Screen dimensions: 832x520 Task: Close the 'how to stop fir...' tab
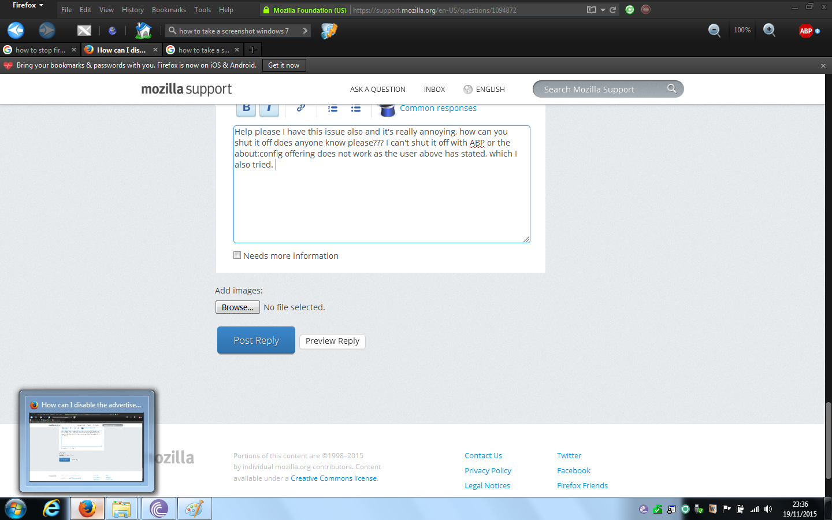click(74, 50)
